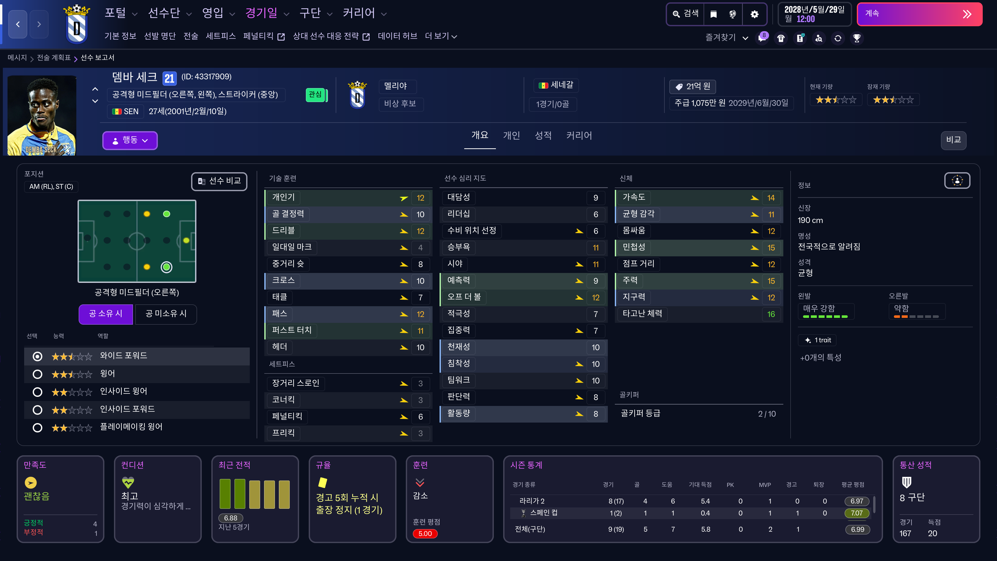The height and width of the screenshot is (561, 997).
Task: Open attribute polygon view icon in 정보 panel
Action: tap(957, 181)
